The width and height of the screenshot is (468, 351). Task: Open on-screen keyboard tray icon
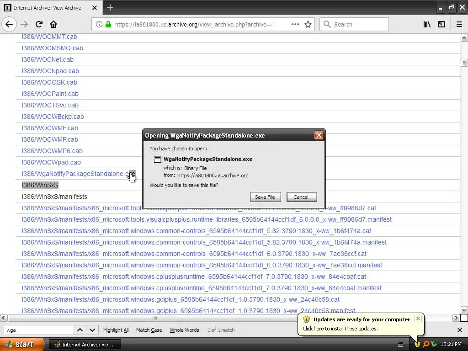[x=400, y=345]
